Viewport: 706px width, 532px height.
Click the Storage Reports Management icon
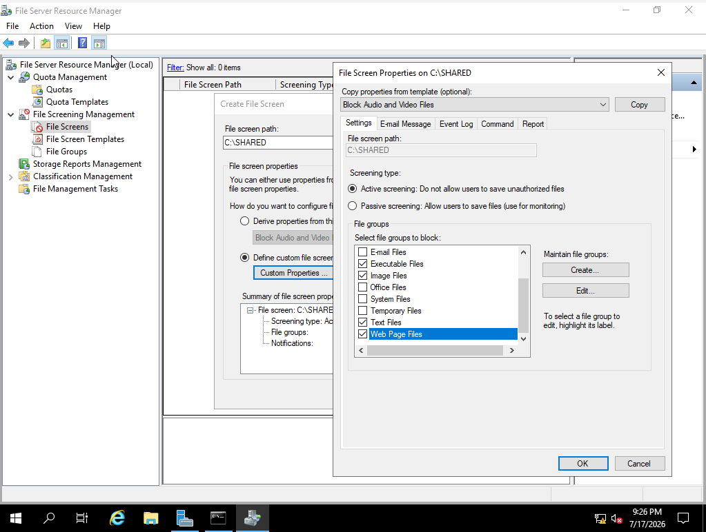click(x=24, y=164)
